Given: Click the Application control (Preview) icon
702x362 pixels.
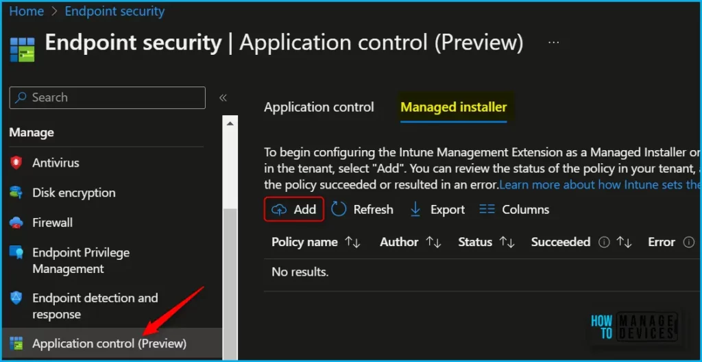Looking at the screenshot, I should (x=16, y=343).
